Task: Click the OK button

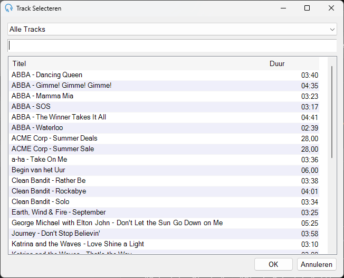Action: pos(273,264)
